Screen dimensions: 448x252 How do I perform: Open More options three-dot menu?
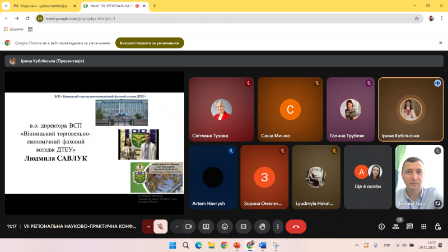277,226
